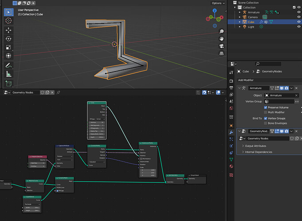Hide Camera using its eye icon

point(299,17)
